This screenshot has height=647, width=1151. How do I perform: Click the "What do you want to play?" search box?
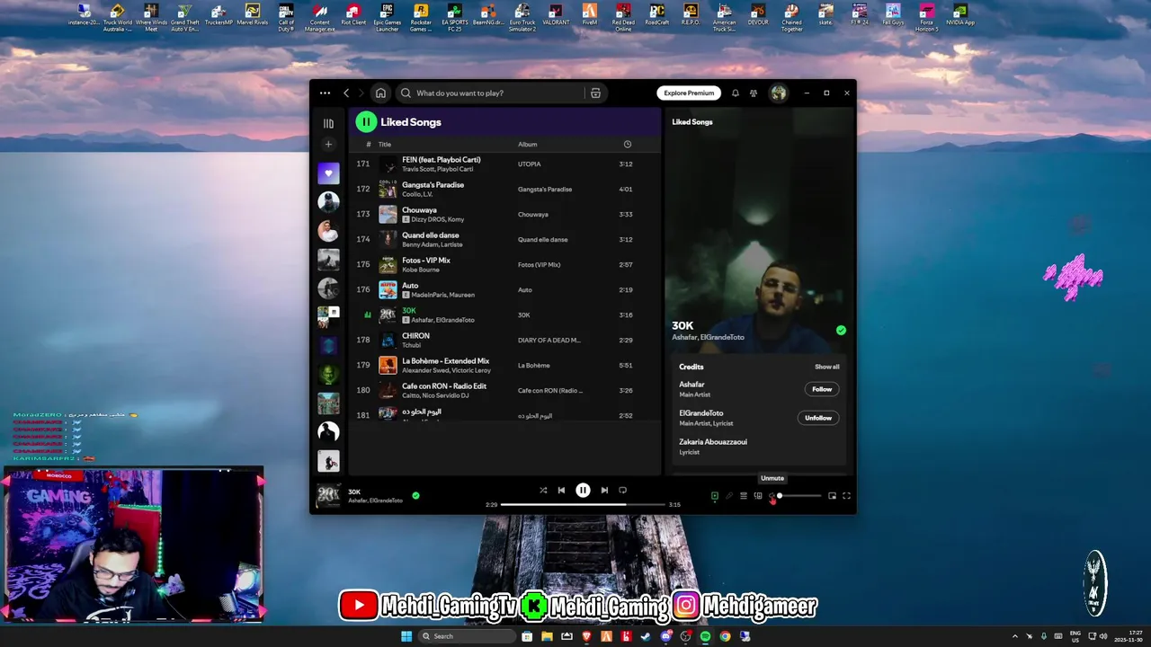(x=490, y=93)
